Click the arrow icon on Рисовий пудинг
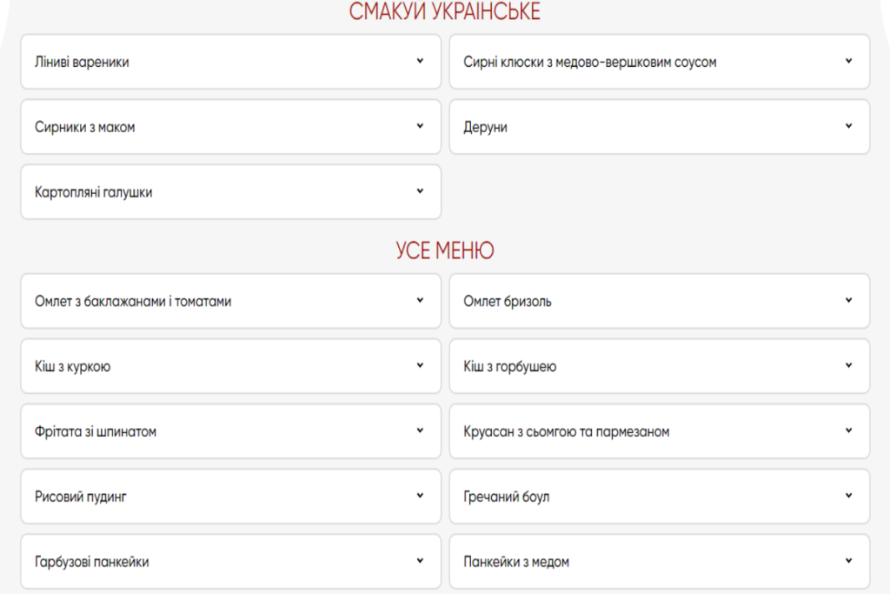 (420, 496)
